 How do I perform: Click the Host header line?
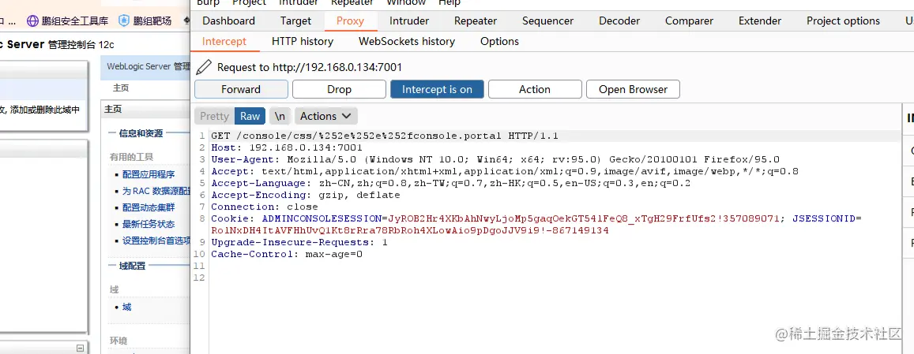point(287,148)
